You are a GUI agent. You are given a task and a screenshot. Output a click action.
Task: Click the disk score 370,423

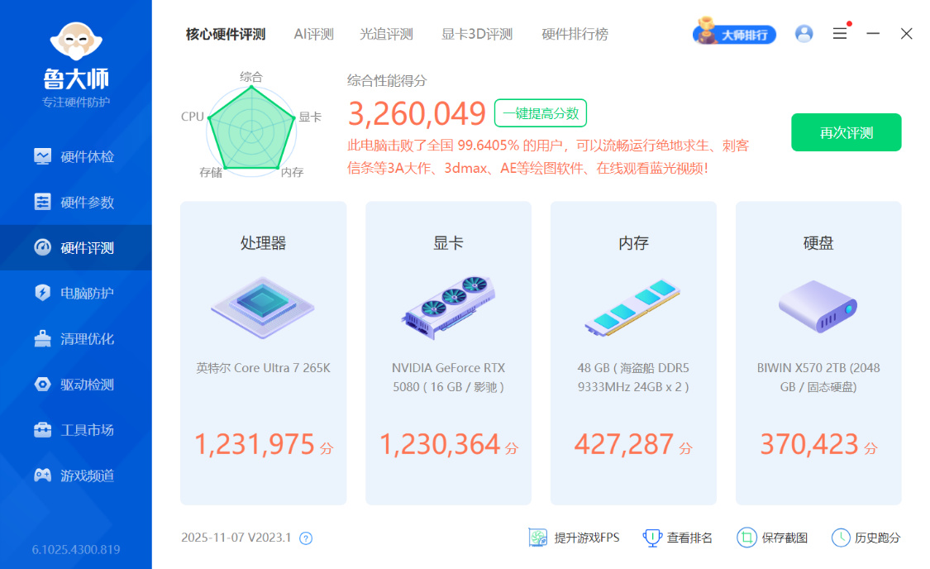tap(809, 444)
